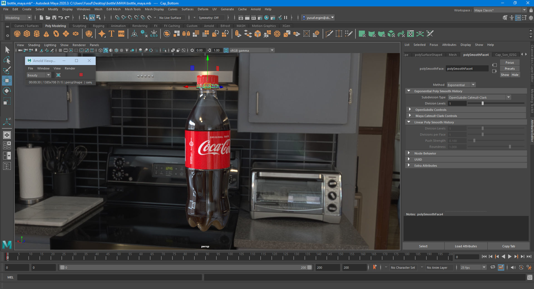Image resolution: width=534 pixels, height=289 pixels.
Task: Create a polygon torus from the shelf
Action: [x=56, y=34]
